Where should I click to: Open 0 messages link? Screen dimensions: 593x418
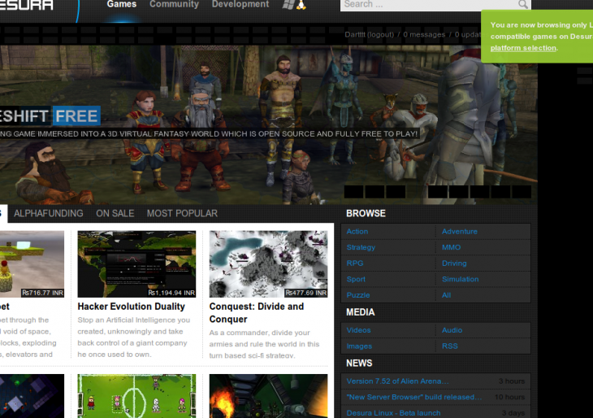[424, 34]
